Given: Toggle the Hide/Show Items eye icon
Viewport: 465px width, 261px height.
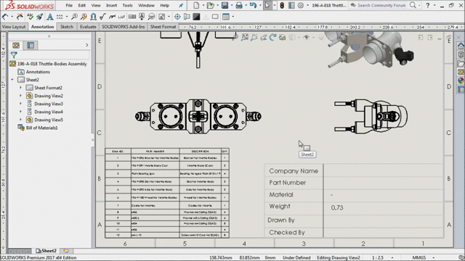Looking at the screenshot, I should coord(307,37).
